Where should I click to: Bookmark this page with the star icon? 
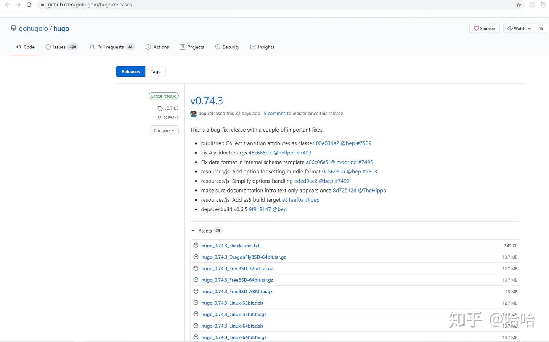pos(518,5)
